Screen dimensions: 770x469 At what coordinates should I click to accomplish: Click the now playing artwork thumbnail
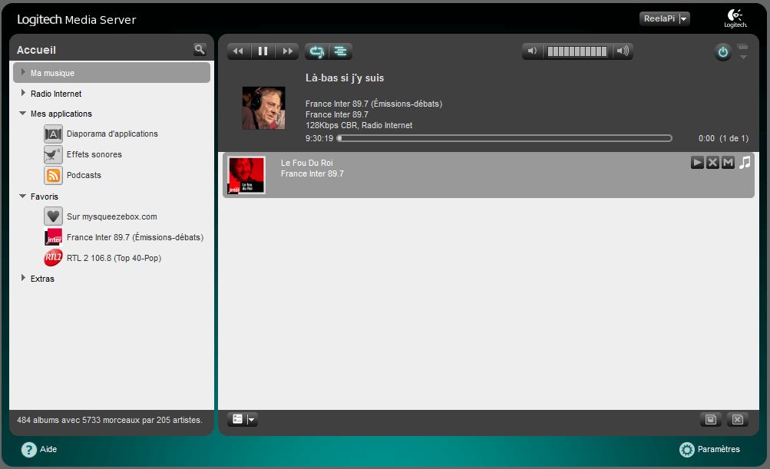coord(264,108)
